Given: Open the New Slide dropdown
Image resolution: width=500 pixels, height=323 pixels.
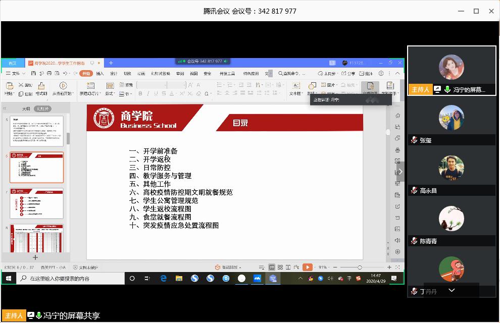Looking at the screenshot, I should coord(90,93).
